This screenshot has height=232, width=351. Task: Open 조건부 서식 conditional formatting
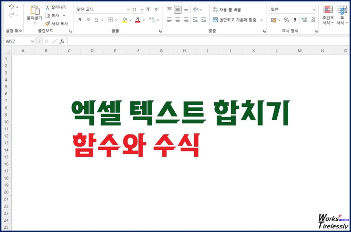tap(328, 15)
